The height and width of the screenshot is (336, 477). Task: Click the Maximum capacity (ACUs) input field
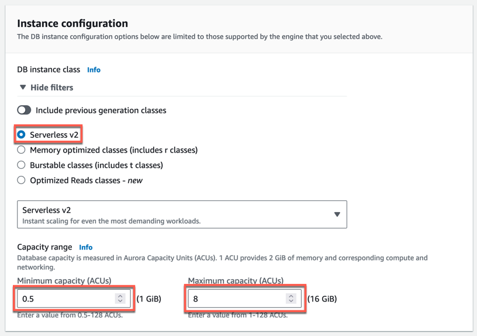tap(237, 299)
